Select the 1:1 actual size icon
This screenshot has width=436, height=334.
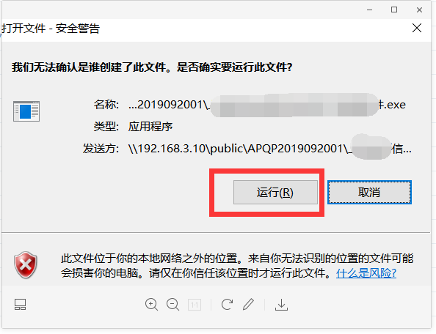point(195,305)
